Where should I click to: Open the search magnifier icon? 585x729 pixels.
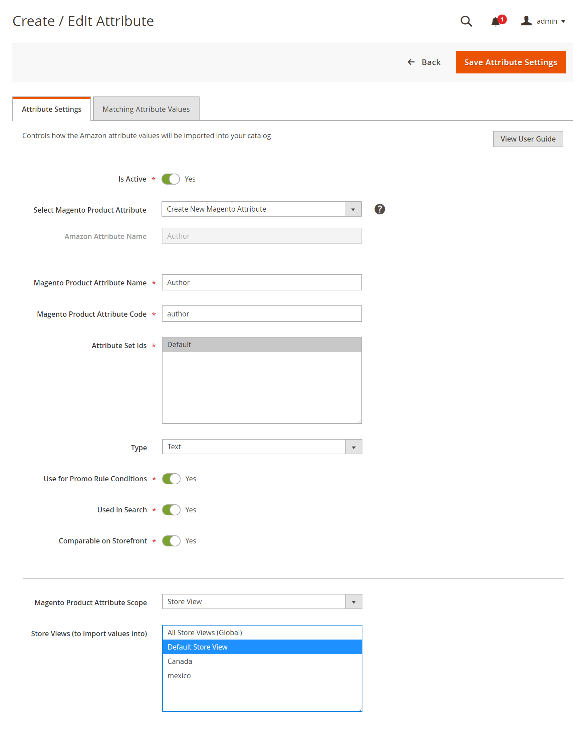coord(466,21)
